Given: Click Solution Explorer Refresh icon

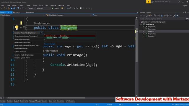Looking at the screenshot, I should [x=162, y=16].
